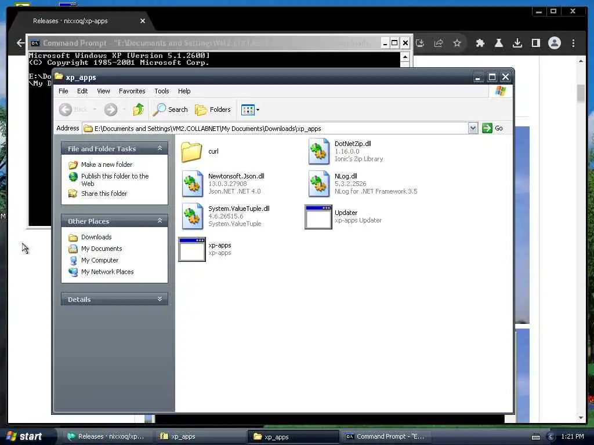Open the Back history dropdown arrow
This screenshot has width=594, height=445.
[x=95, y=110]
